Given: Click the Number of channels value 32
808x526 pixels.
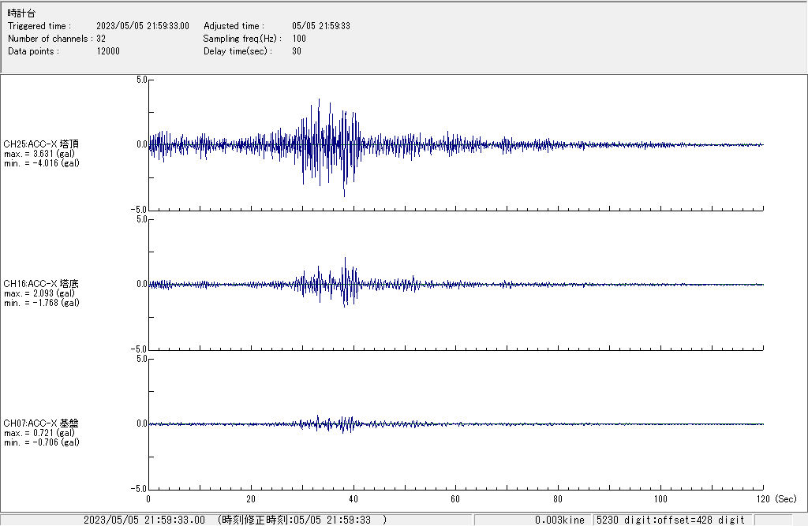Looking at the screenshot, I should click(x=101, y=39).
